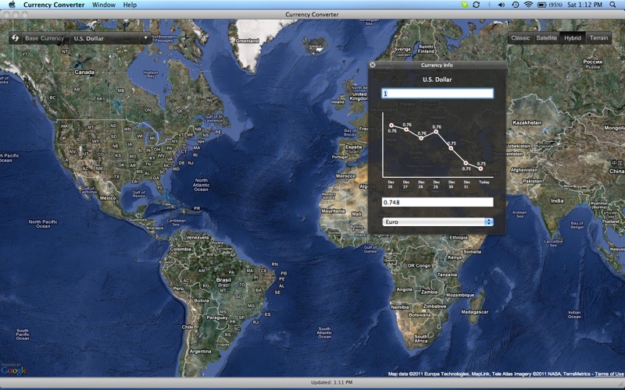This screenshot has height=390, width=625.
Task: Open the Terms of Use link
Action: pyautogui.click(x=609, y=374)
